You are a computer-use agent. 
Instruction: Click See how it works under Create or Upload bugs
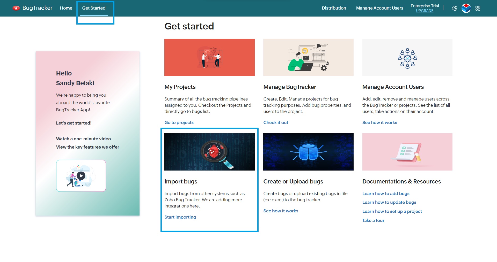tap(281, 211)
